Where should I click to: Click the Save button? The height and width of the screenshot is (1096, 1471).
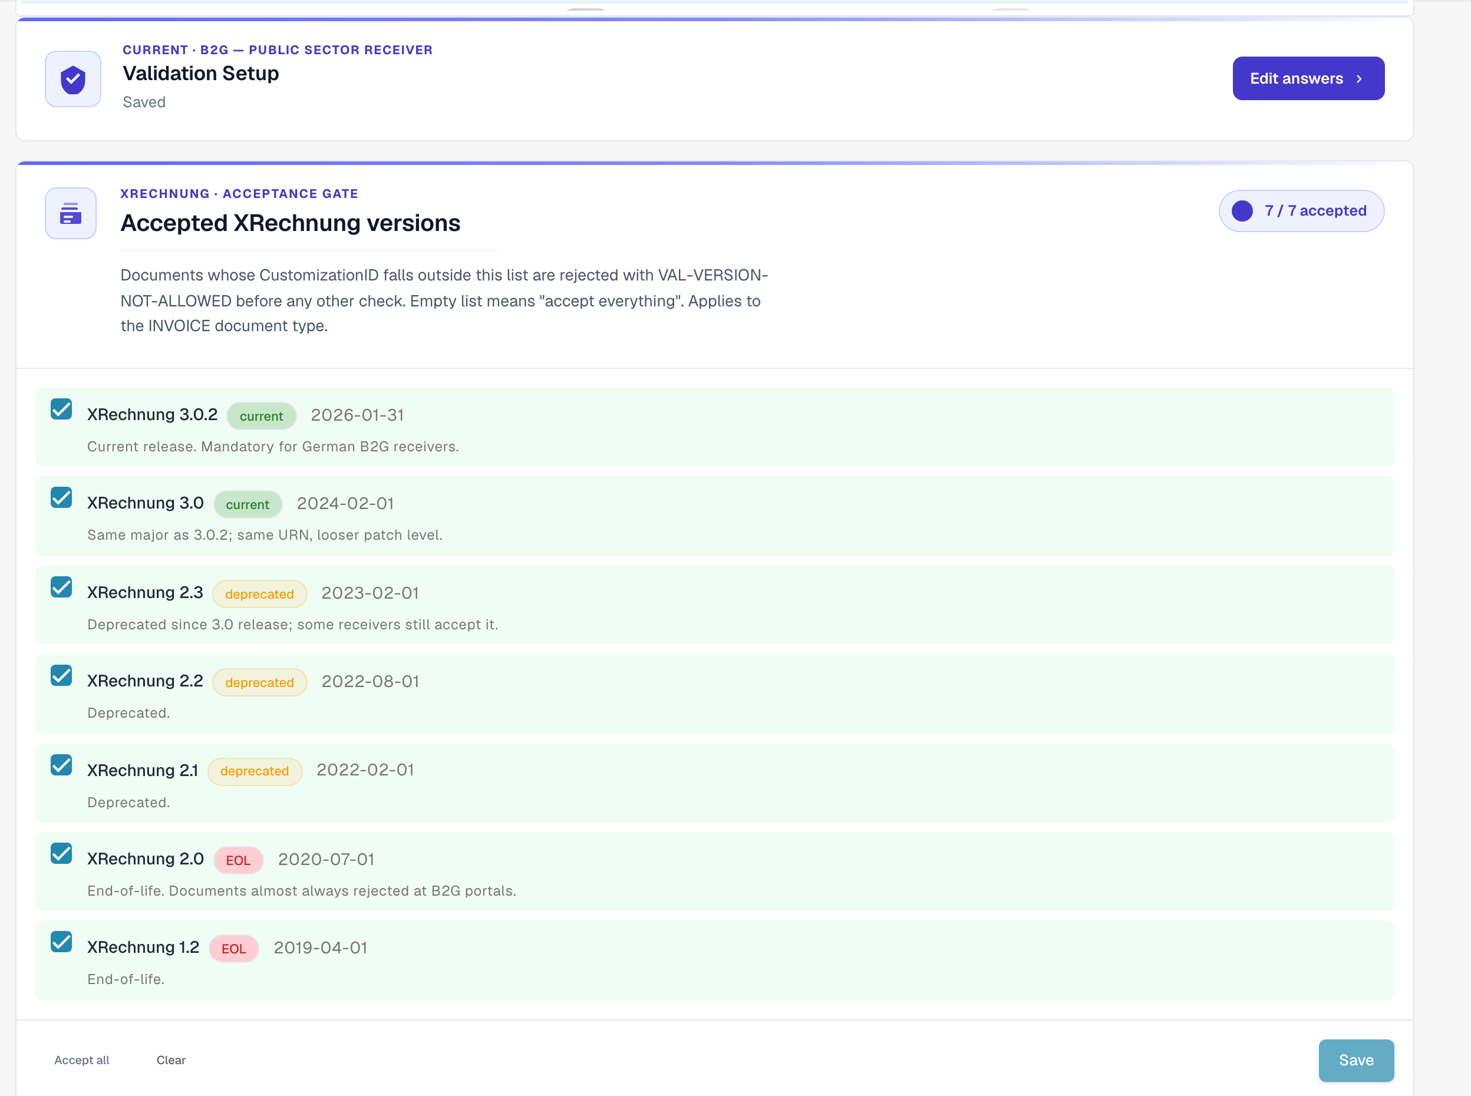click(1356, 1060)
